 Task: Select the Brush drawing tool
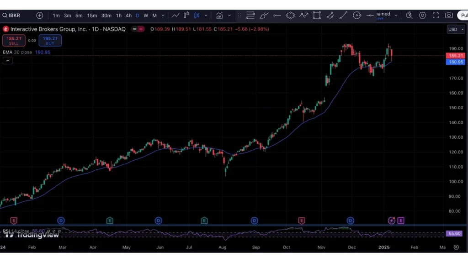[x=264, y=15]
